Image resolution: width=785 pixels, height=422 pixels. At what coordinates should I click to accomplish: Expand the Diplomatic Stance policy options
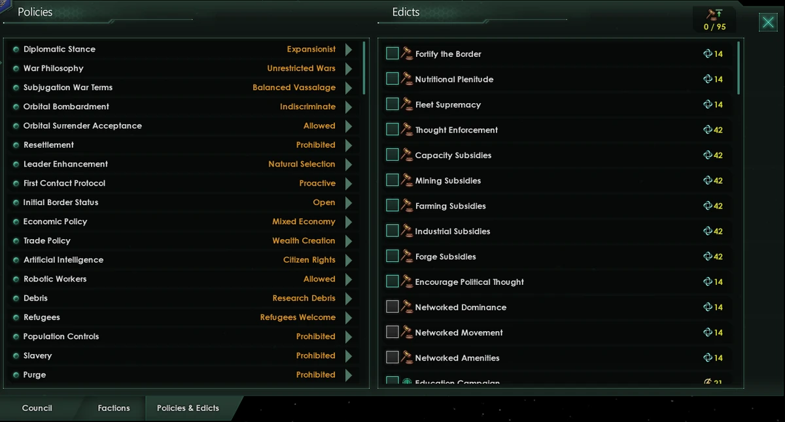349,49
